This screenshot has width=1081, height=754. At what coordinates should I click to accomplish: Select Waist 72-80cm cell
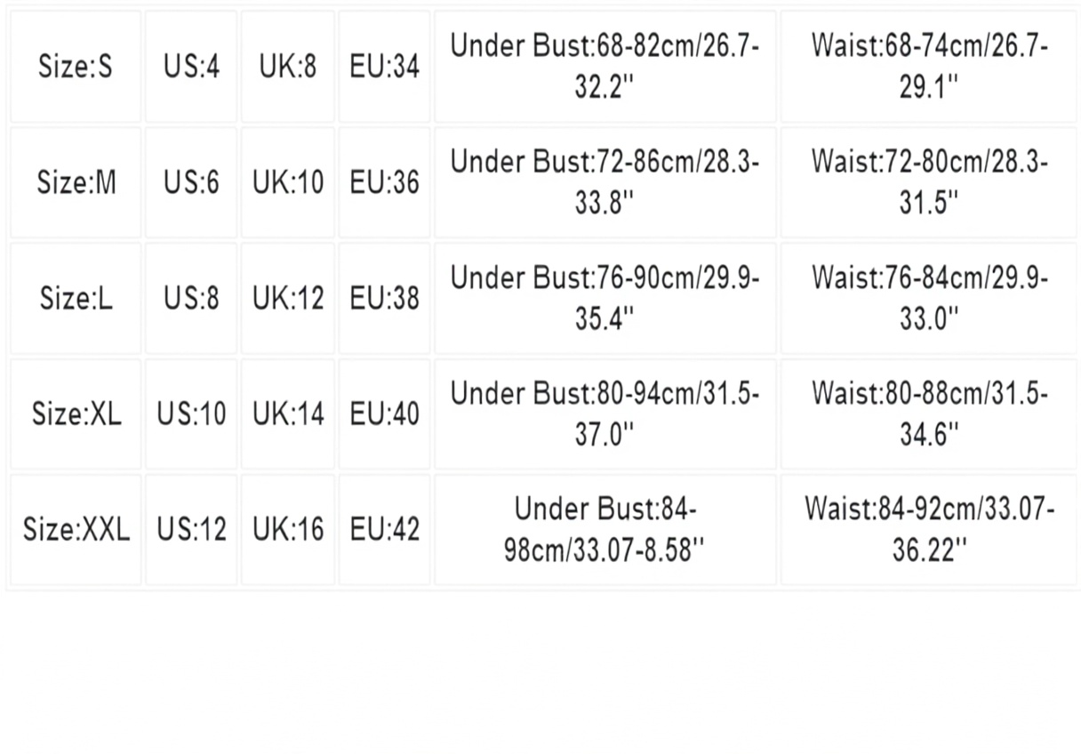coord(929,182)
